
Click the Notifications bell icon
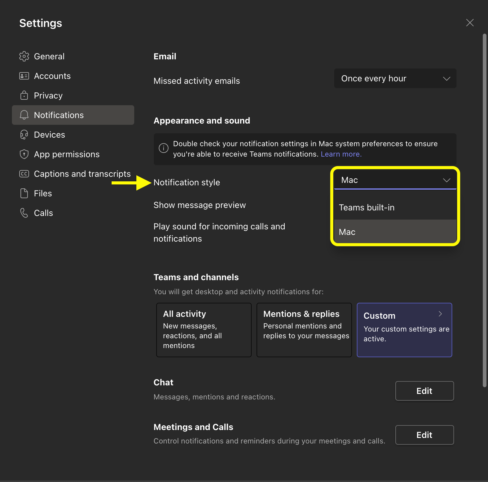tap(24, 115)
